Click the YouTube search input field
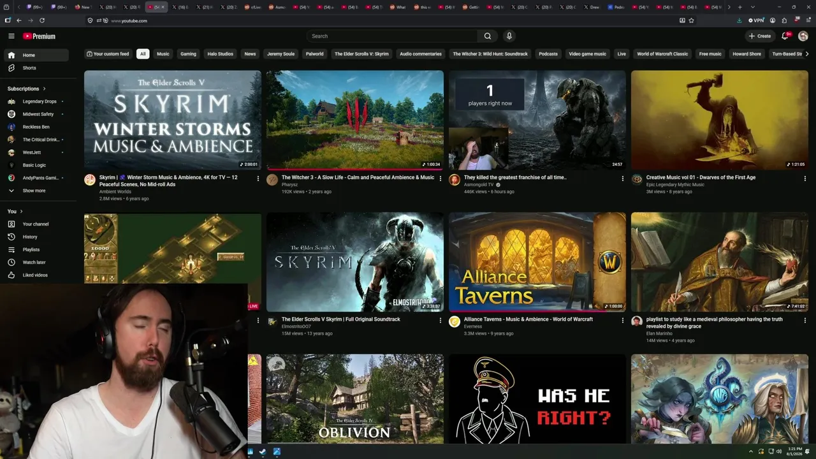The width and height of the screenshot is (816, 459). [x=392, y=36]
